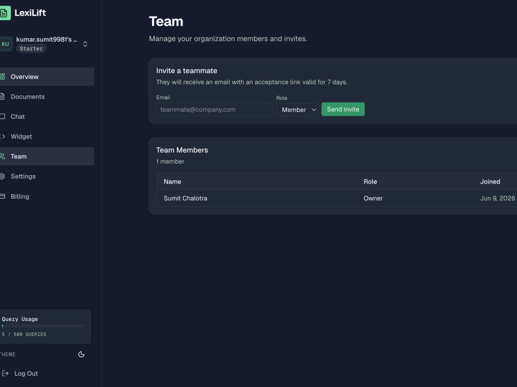Select Team in sidebar

click(47, 156)
